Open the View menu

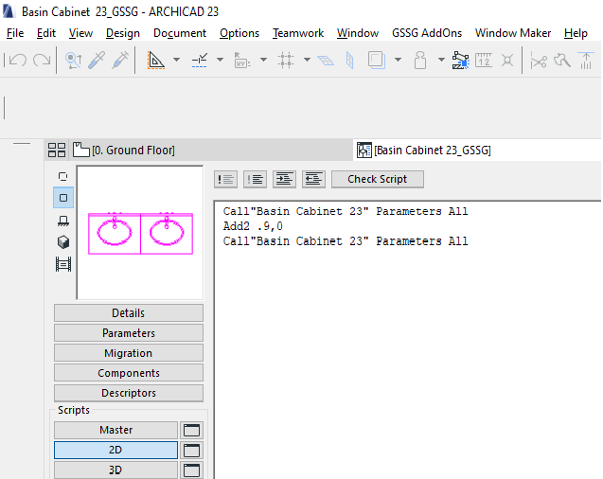80,33
